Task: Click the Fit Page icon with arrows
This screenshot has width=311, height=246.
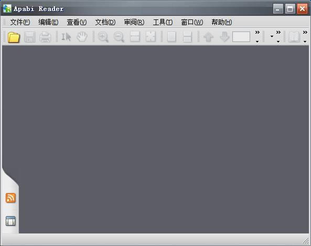Action: tap(151, 37)
